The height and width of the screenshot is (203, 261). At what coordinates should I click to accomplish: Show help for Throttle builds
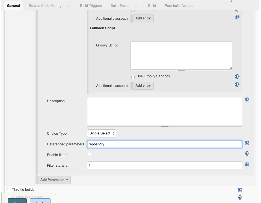(240, 190)
